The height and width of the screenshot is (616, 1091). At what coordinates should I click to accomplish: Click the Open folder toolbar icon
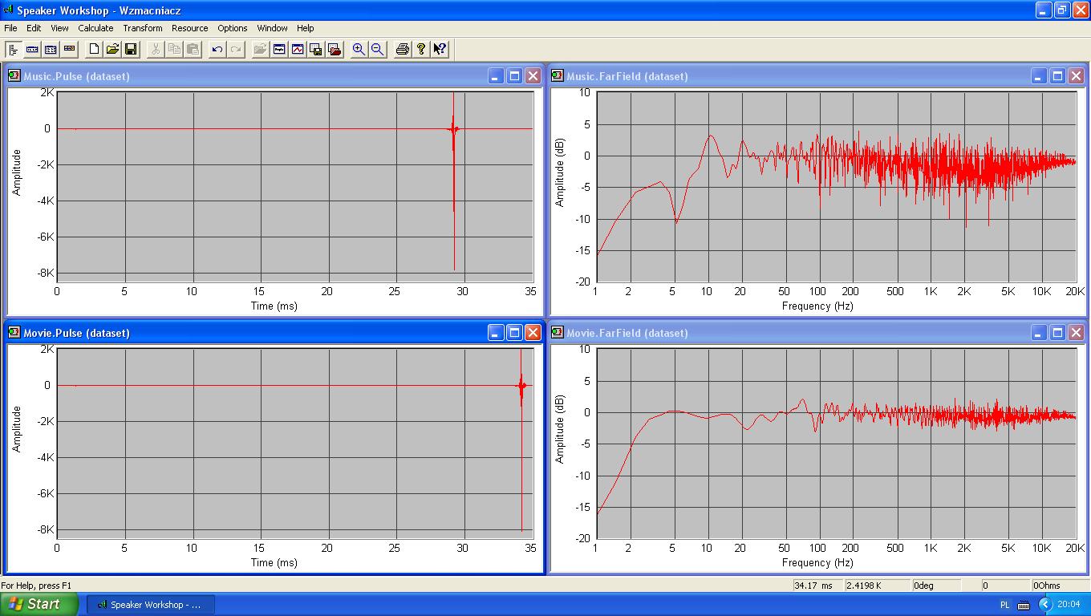pos(113,49)
